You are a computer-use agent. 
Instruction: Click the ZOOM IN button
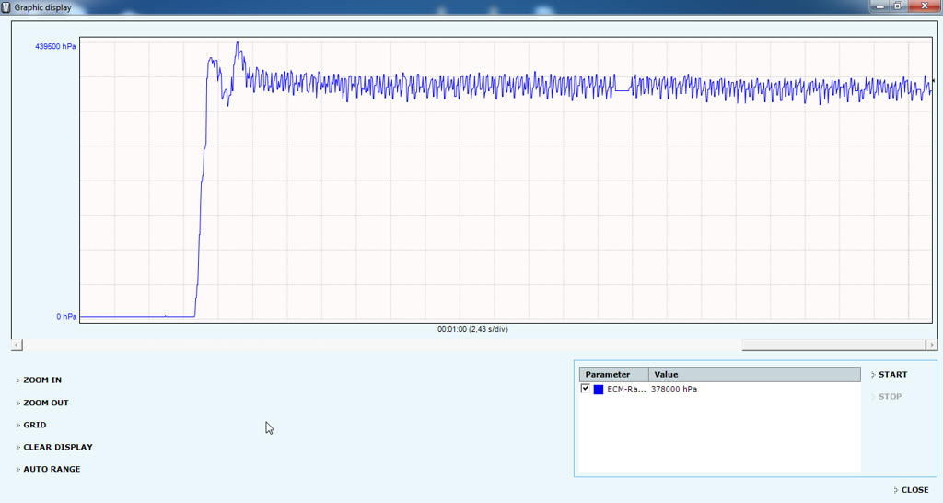pyautogui.click(x=42, y=380)
